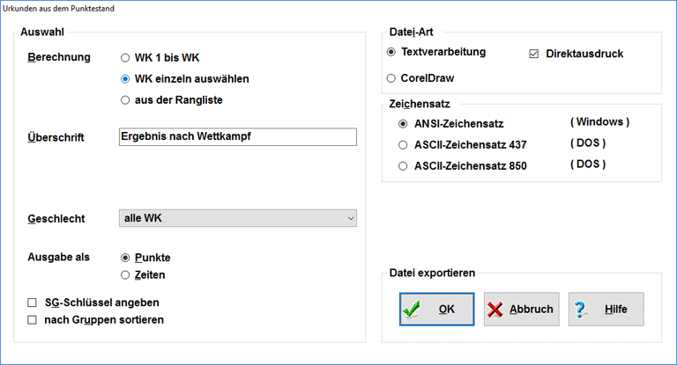The image size is (677, 365).
Task: Select ANSI-Zeichensatz (Windows) option
Action: click(404, 124)
